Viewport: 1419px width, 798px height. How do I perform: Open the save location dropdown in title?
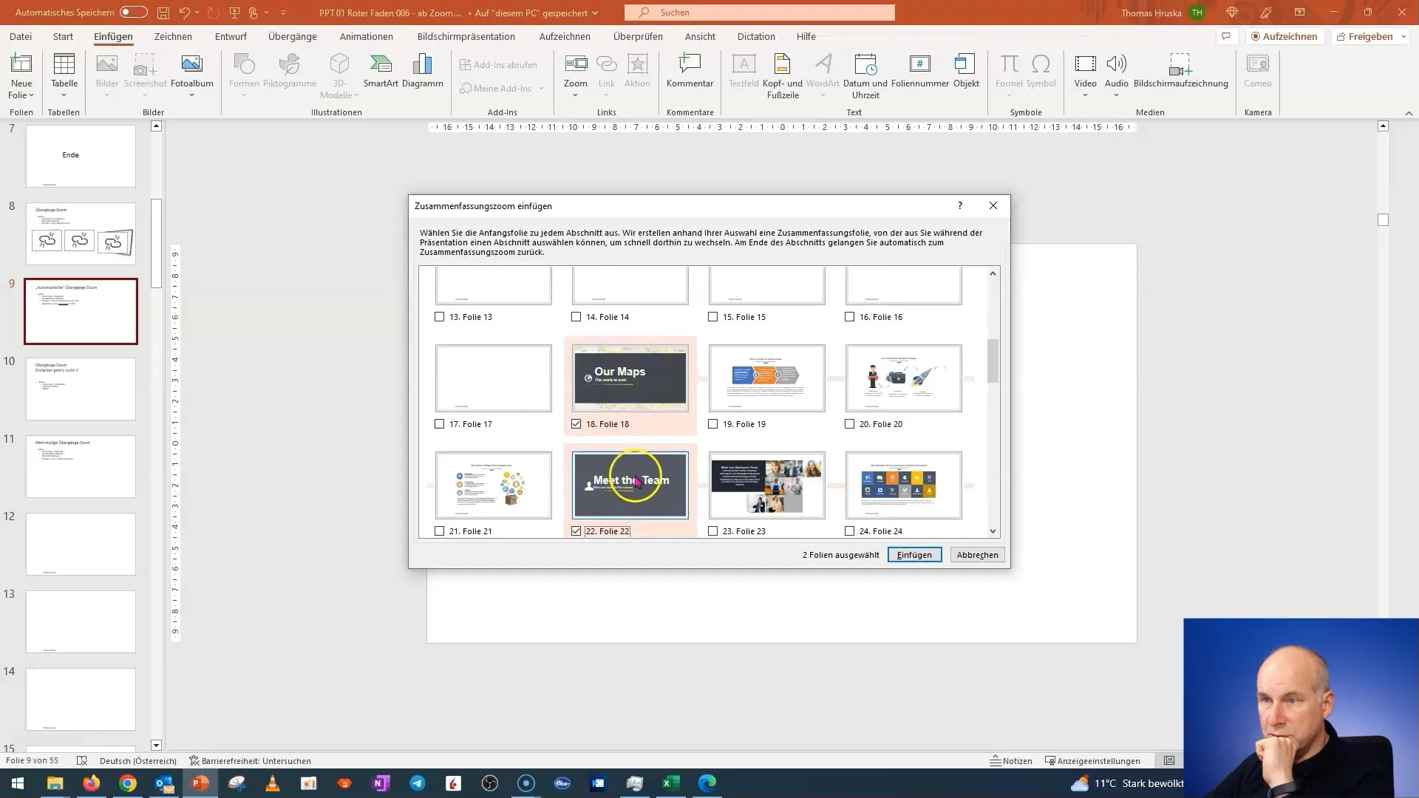point(595,13)
